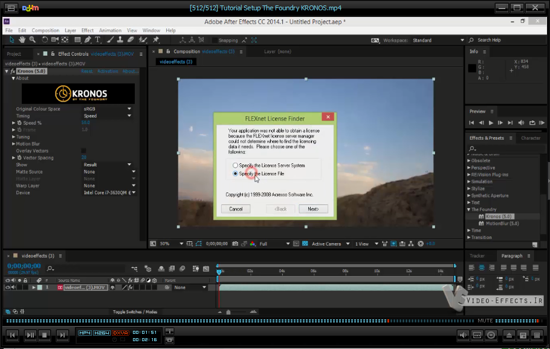Image resolution: width=550 pixels, height=349 pixels.
Task: Select the Unified Camera tool
Action: (x=55, y=40)
